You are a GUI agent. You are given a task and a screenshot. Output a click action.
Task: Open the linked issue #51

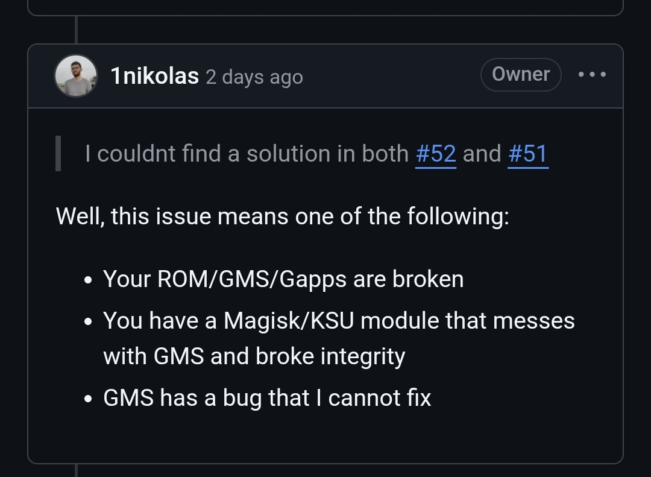[528, 154]
